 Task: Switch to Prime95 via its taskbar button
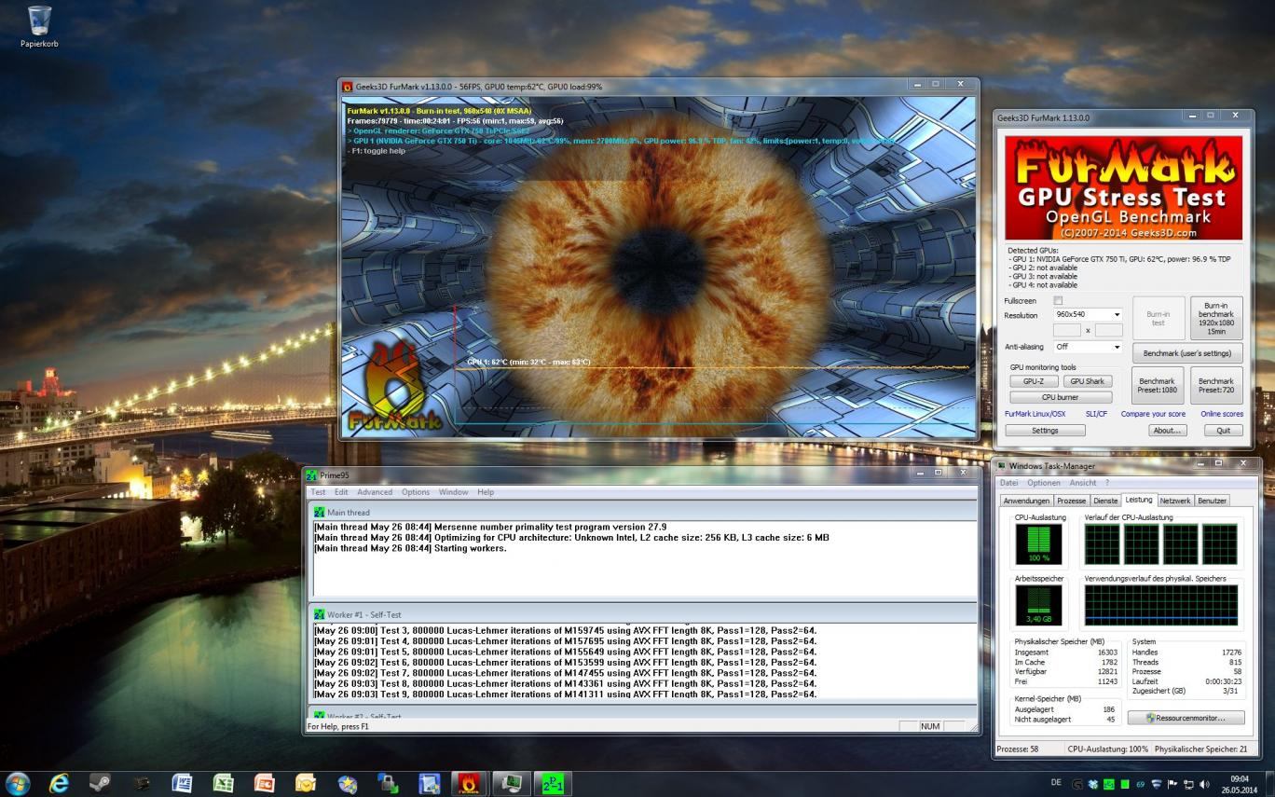coord(552,784)
